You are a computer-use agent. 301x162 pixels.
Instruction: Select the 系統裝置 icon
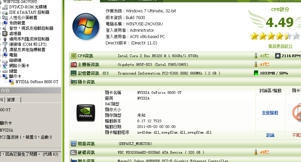(x=5, y=23)
